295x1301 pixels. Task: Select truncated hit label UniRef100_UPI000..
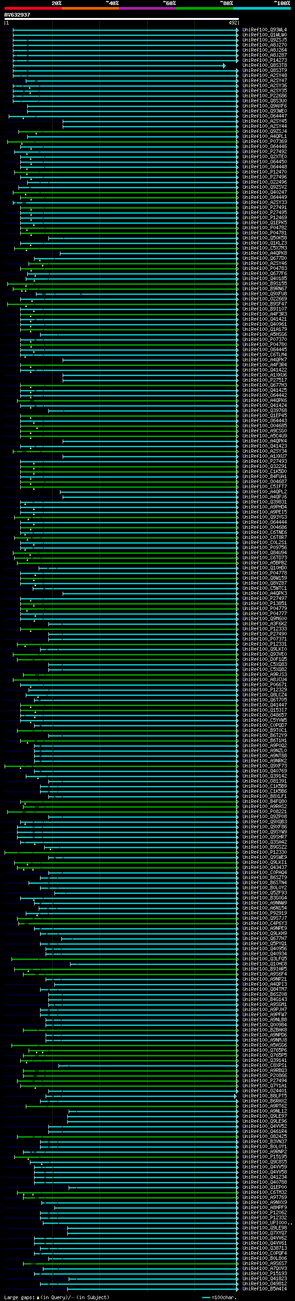[x=267, y=1223]
